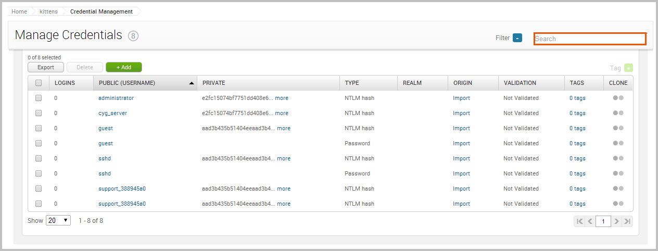This screenshot has width=658, height=251.
Task: Focus the Search input field
Action: [590, 39]
